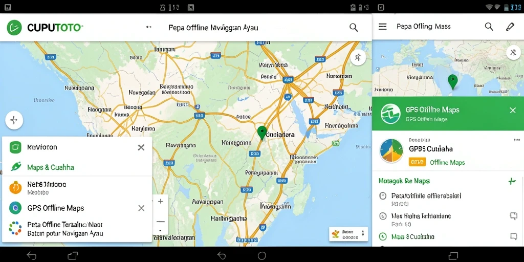Viewport: 524px width, 262px height.
Task: Tap the comment icon on the Mae Heina Tertianane row
Action: [x=514, y=216]
